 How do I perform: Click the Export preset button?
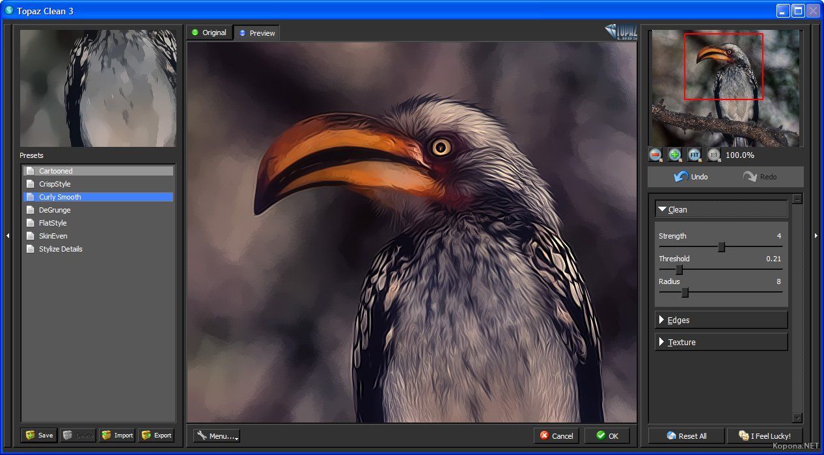point(156,435)
